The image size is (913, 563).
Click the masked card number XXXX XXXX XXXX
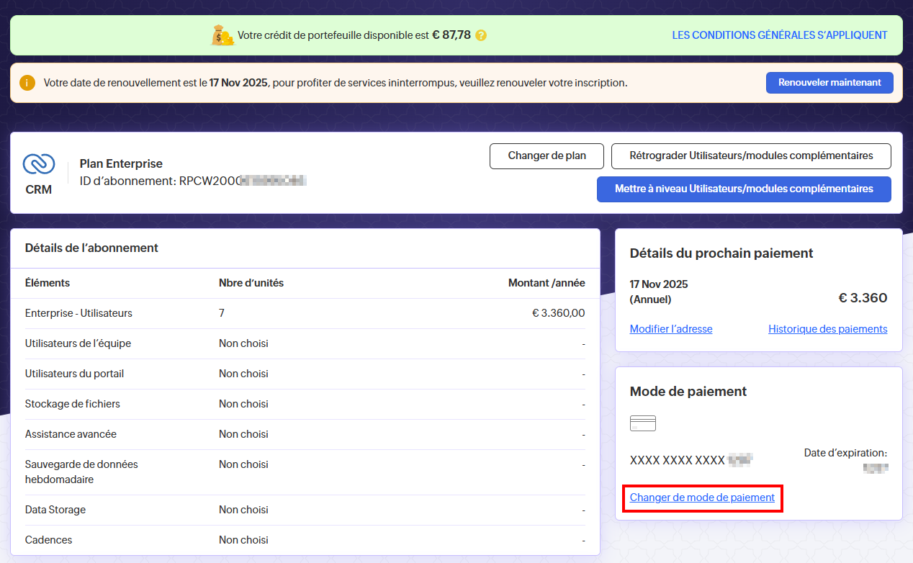click(677, 460)
